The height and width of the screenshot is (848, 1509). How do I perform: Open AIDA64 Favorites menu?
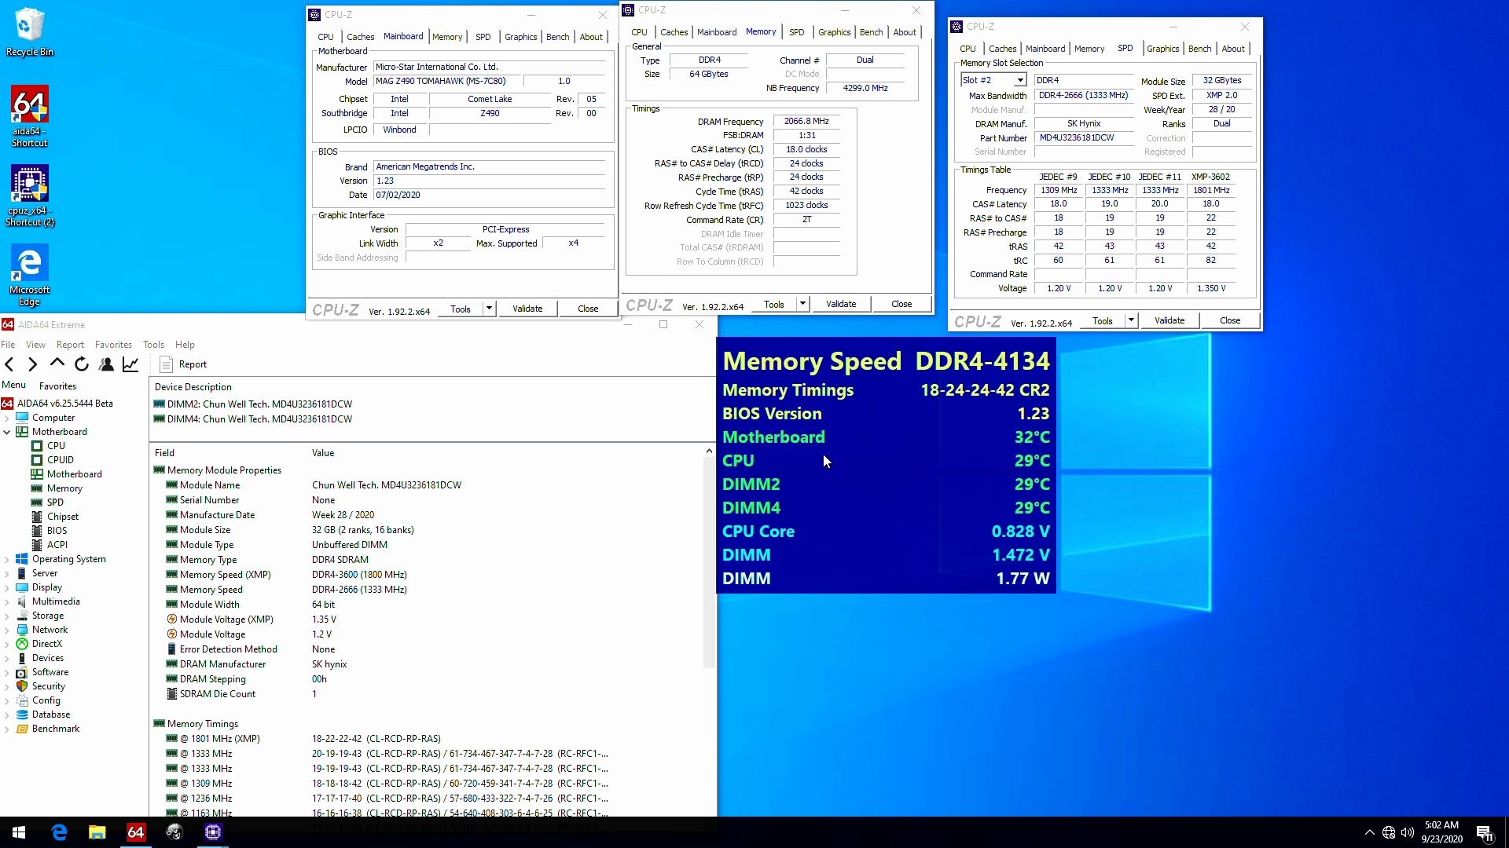pyautogui.click(x=113, y=345)
